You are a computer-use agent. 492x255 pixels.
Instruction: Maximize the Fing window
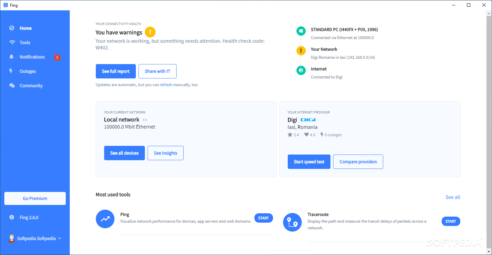click(469, 5)
